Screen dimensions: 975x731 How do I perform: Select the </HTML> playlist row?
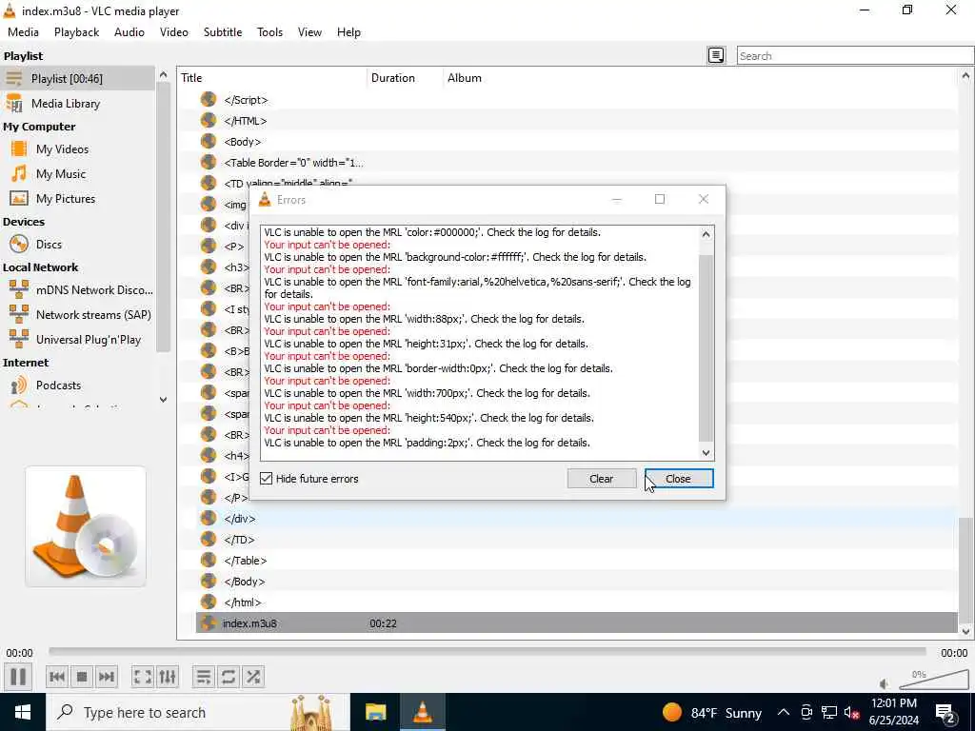click(576, 121)
